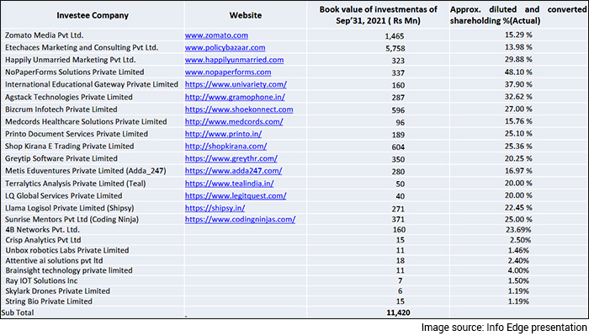This screenshot has height=336, width=589.
Task: Open the shipsy.in link
Action: click(215, 208)
